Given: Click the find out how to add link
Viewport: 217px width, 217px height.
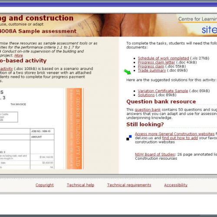Looking at the screenshot, I should 180,138.
